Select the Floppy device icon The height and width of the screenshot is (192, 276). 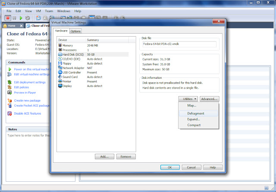(x=60, y=63)
